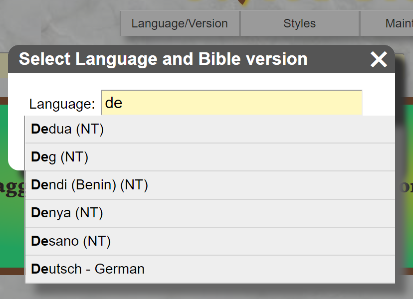The image size is (413, 299).
Task: Click the gray page area below suggestion list
Action: click(x=200, y=292)
